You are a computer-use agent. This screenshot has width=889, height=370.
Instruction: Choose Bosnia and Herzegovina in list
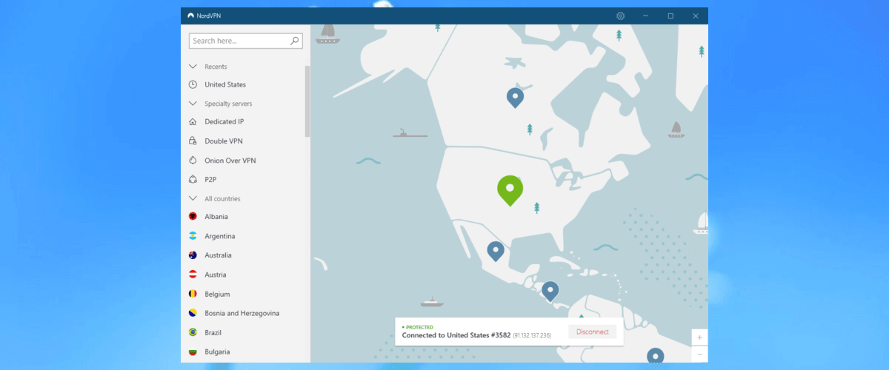tap(242, 313)
